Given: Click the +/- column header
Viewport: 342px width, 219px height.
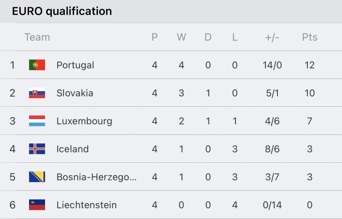Looking at the screenshot, I should 272,37.
